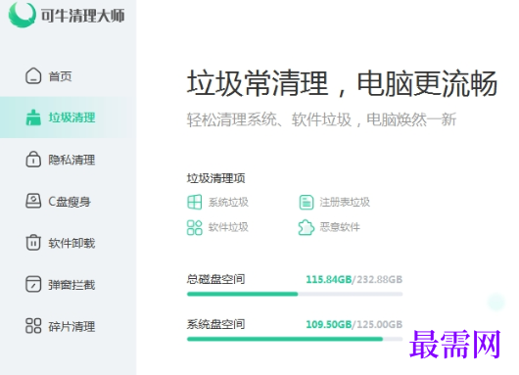Click the 125.00GB total value
The image size is (519, 375).
pyautogui.click(x=379, y=324)
